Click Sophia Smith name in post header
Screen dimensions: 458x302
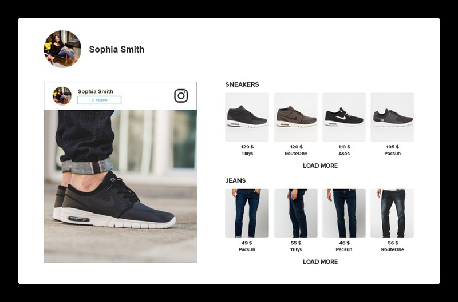96,91
